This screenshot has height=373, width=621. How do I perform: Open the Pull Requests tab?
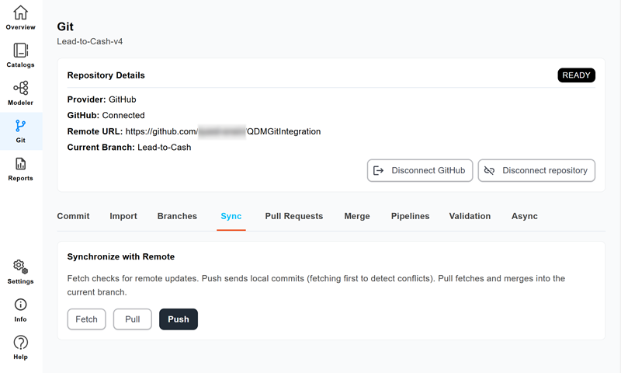coord(294,216)
